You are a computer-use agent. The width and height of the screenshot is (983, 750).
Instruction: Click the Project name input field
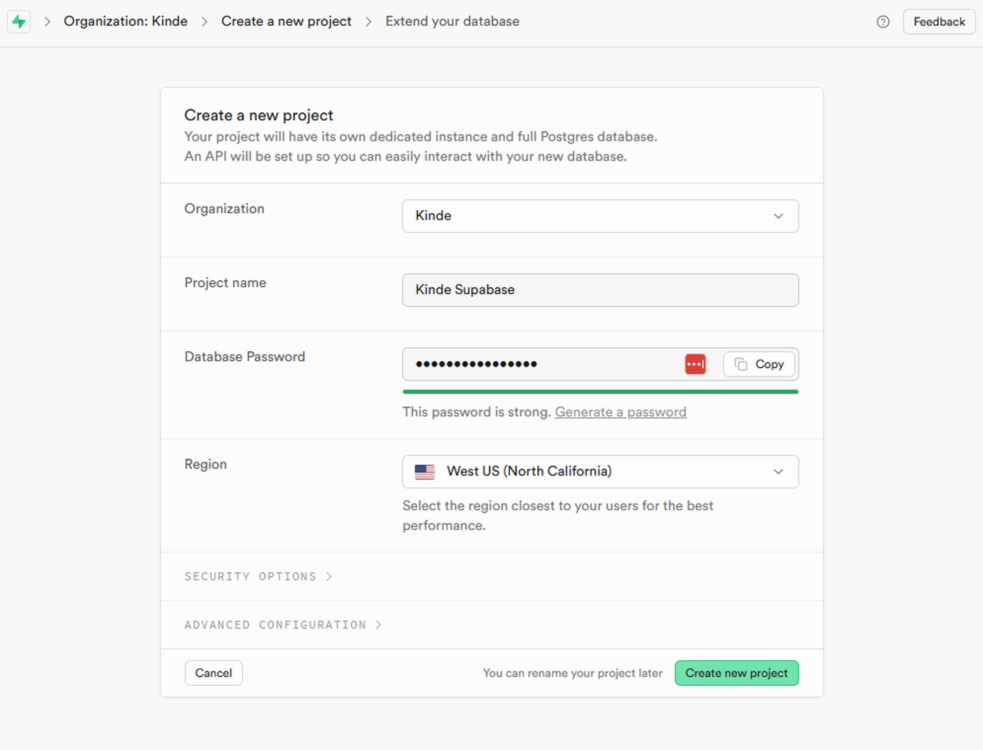coord(600,290)
